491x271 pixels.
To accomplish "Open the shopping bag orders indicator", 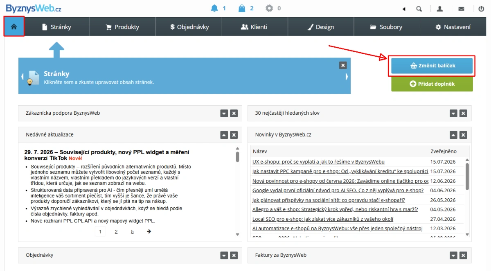I will pyautogui.click(x=242, y=8).
